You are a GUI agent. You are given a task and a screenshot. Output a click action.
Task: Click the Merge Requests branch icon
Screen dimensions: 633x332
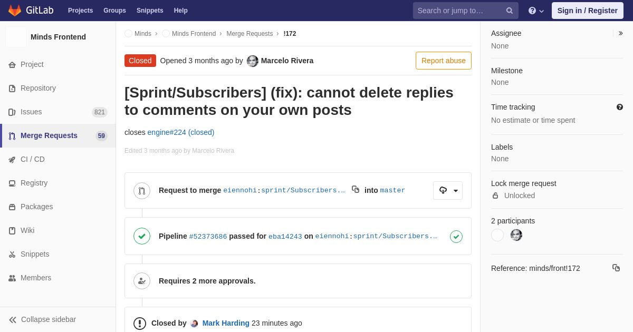[12, 136]
